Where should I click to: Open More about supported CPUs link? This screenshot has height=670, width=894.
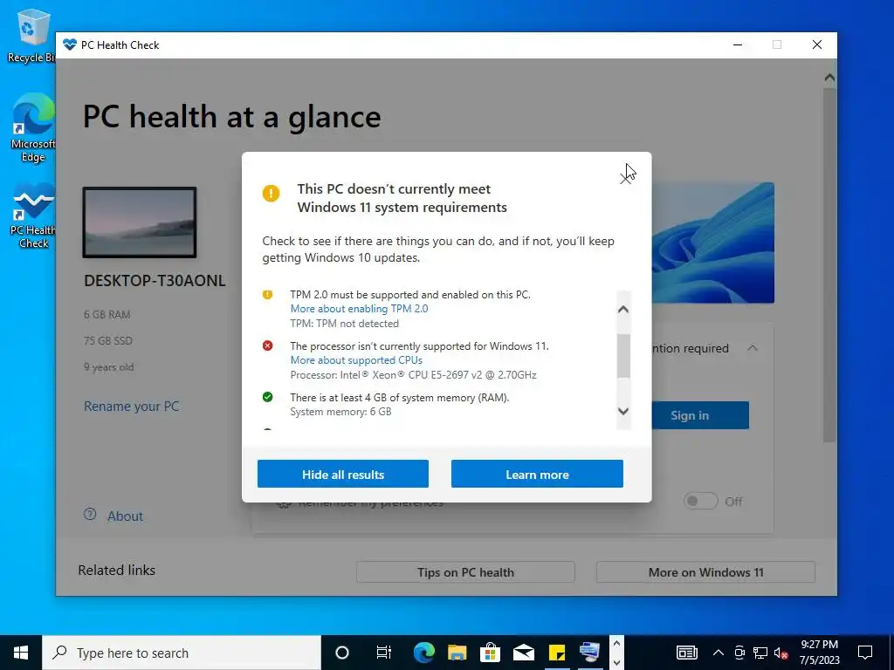tap(356, 360)
